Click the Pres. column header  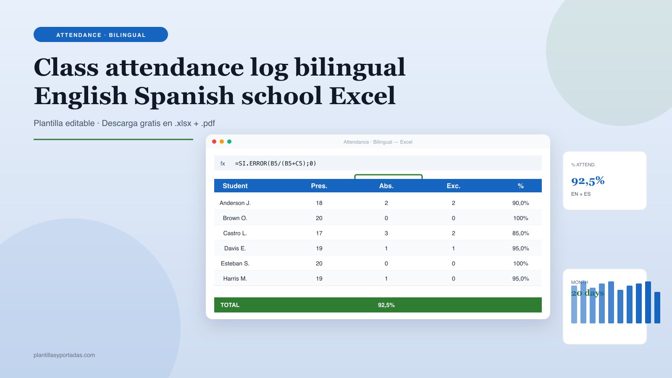(319, 186)
